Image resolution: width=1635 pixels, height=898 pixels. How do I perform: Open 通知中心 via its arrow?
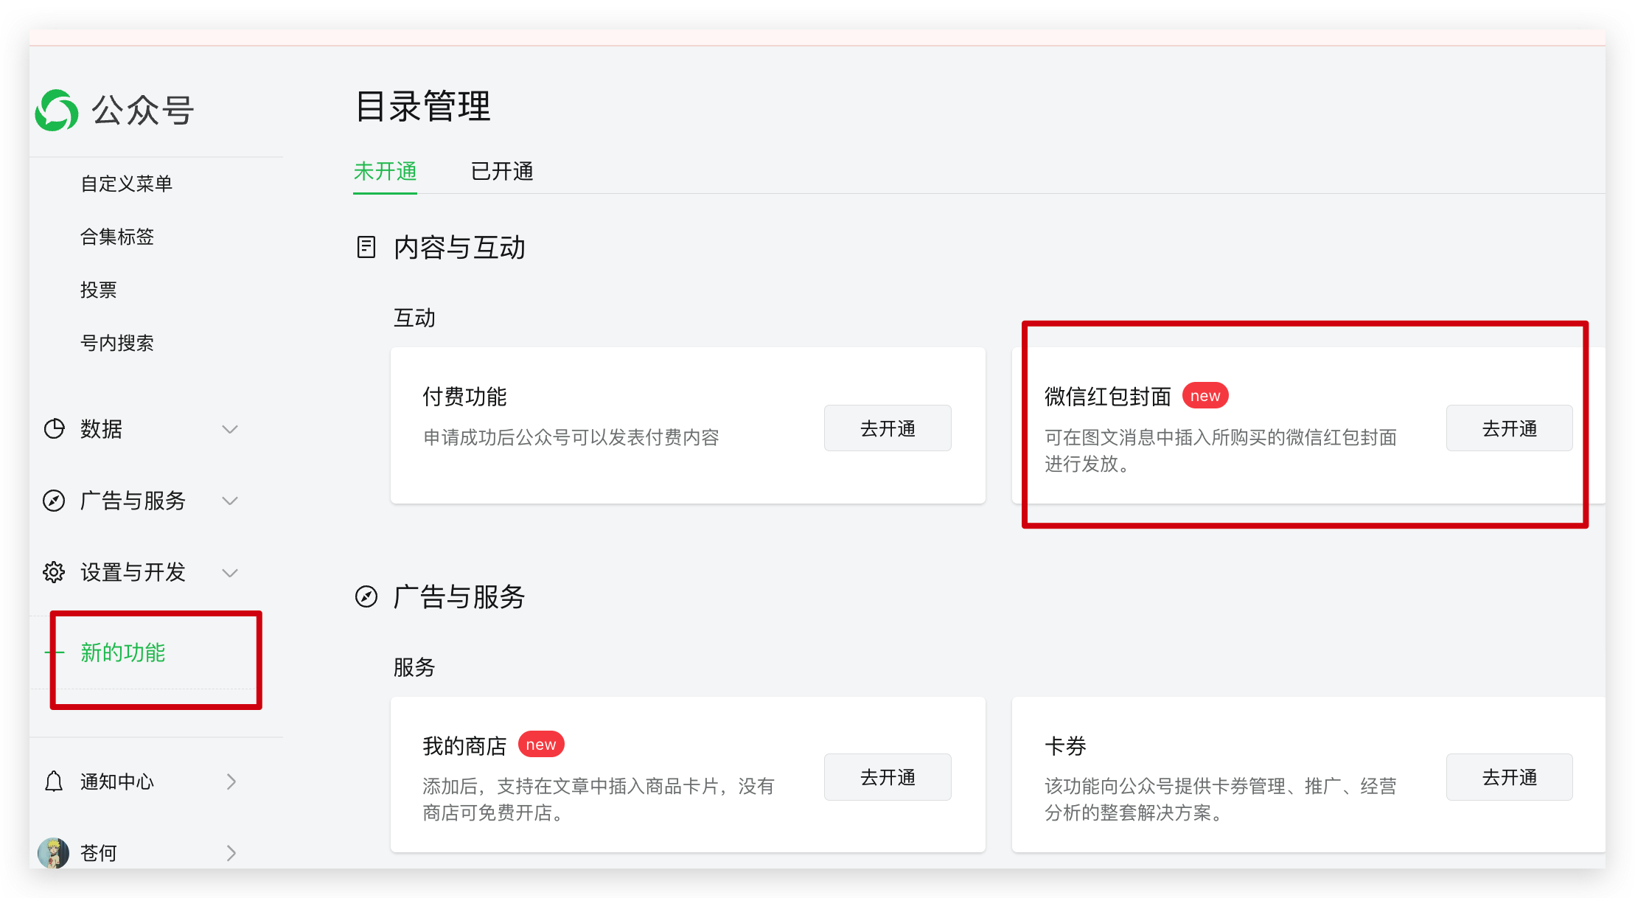[x=231, y=782]
